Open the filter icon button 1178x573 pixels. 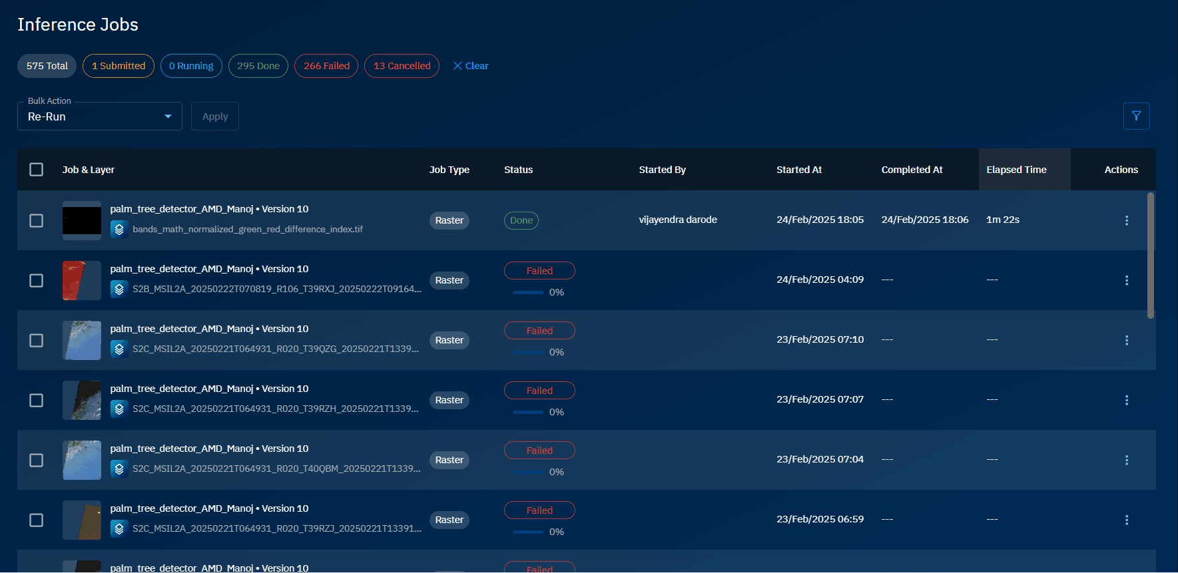pos(1136,116)
